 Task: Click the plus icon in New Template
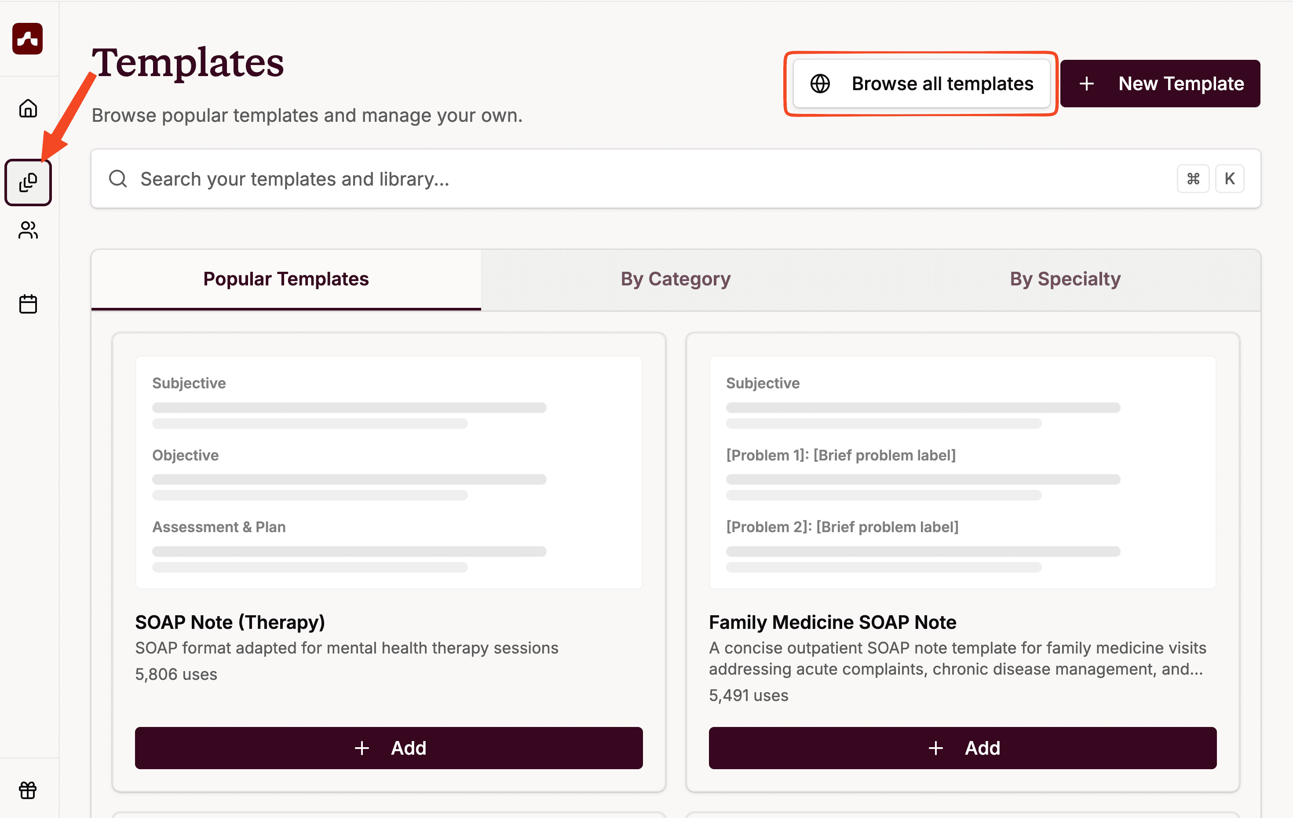(x=1086, y=84)
